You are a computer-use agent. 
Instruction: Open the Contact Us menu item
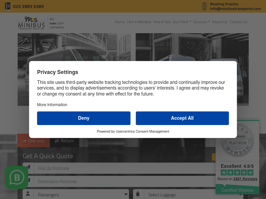pyautogui.click(x=238, y=22)
